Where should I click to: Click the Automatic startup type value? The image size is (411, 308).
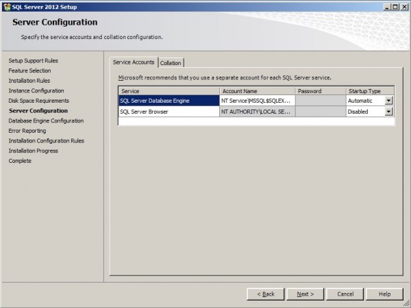click(360, 101)
